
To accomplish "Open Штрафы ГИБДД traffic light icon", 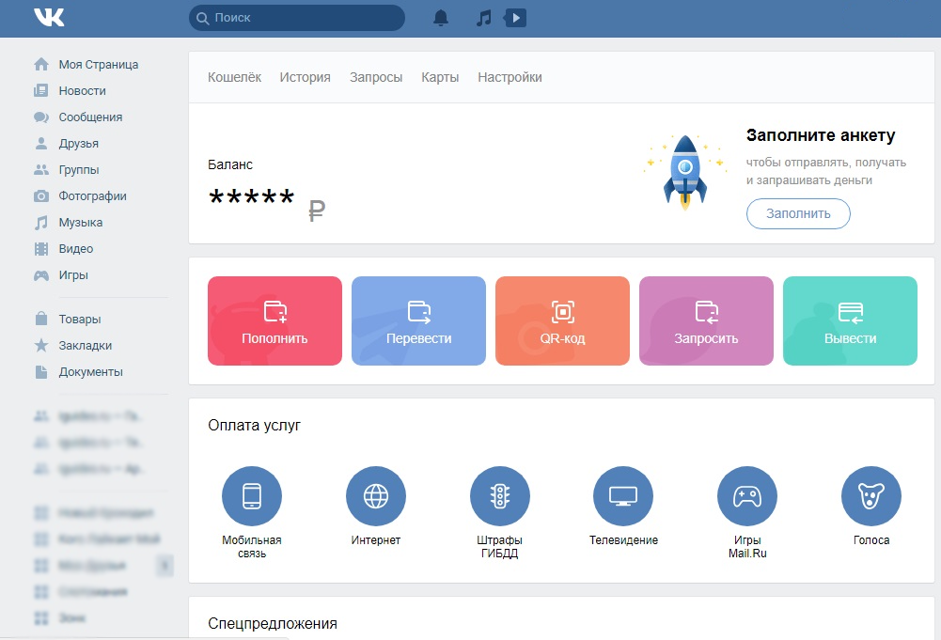I will pos(499,496).
